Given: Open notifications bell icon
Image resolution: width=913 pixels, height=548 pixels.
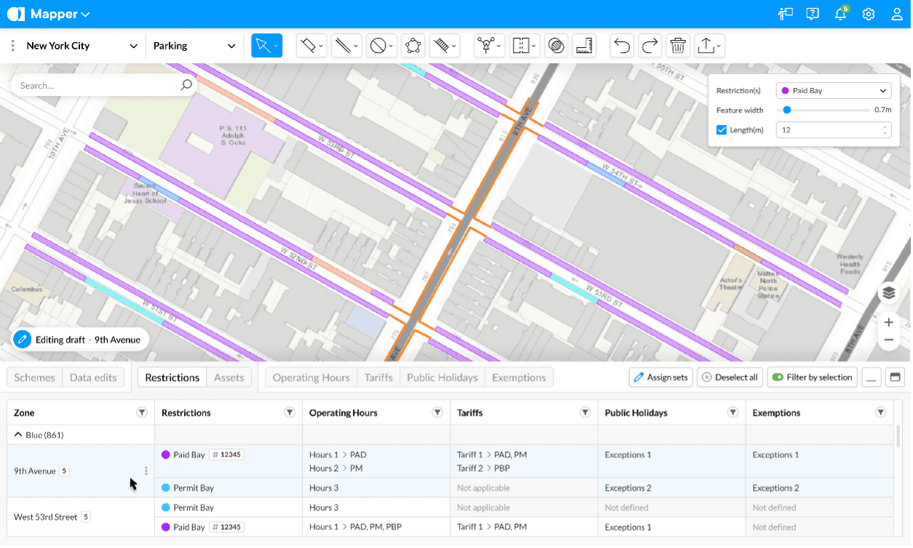Looking at the screenshot, I should 840,15.
